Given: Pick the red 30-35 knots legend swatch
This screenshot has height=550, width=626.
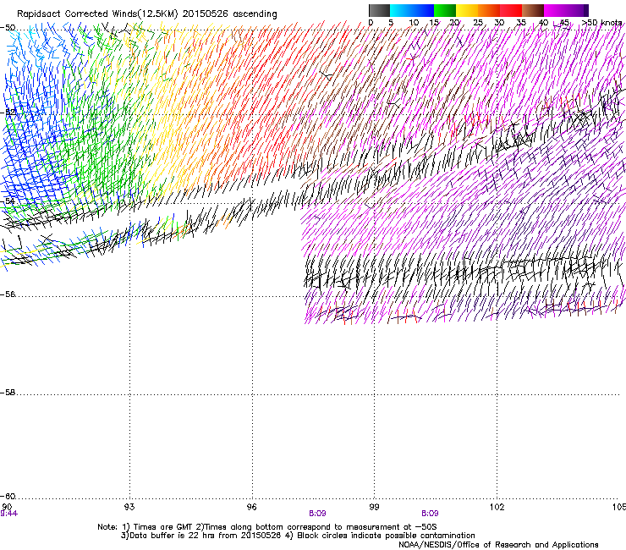Looking at the screenshot, I should [511, 10].
